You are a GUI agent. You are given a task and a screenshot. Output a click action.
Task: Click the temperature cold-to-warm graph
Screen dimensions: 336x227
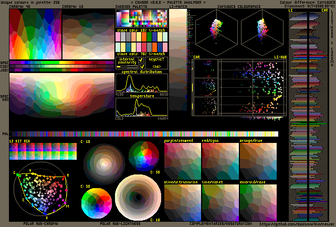141,107
